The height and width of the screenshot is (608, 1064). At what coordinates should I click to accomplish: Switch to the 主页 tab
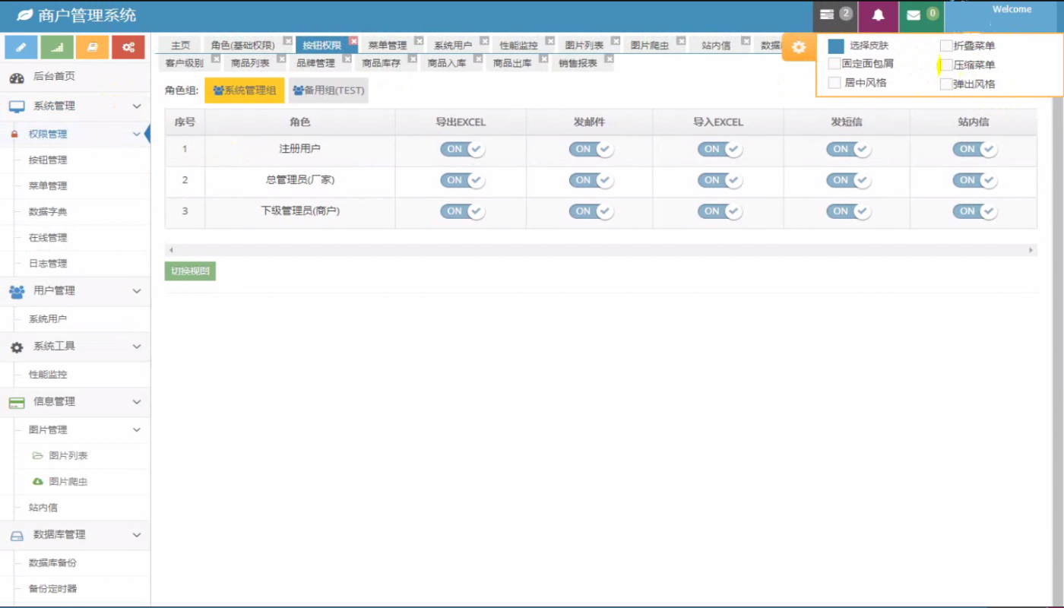(180, 46)
